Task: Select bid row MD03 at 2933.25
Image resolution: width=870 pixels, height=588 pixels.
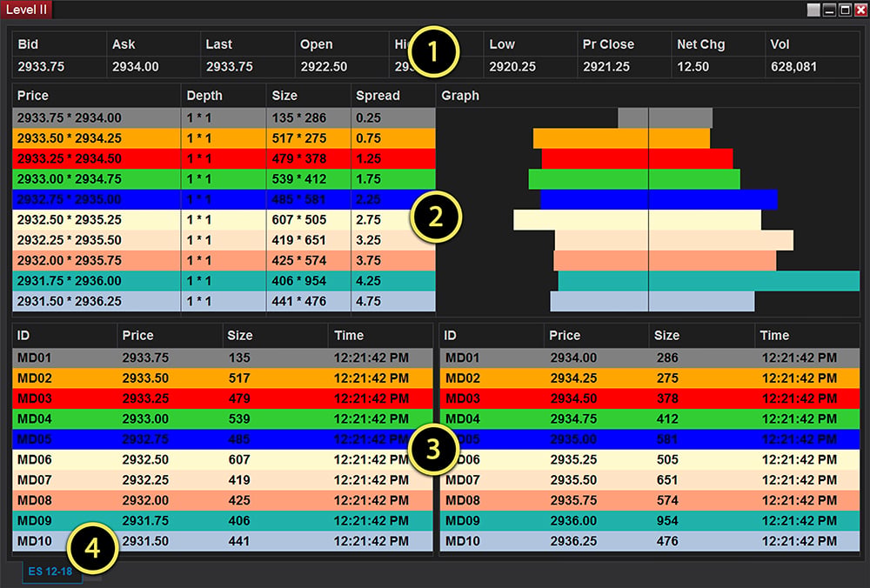Action: coord(223,399)
